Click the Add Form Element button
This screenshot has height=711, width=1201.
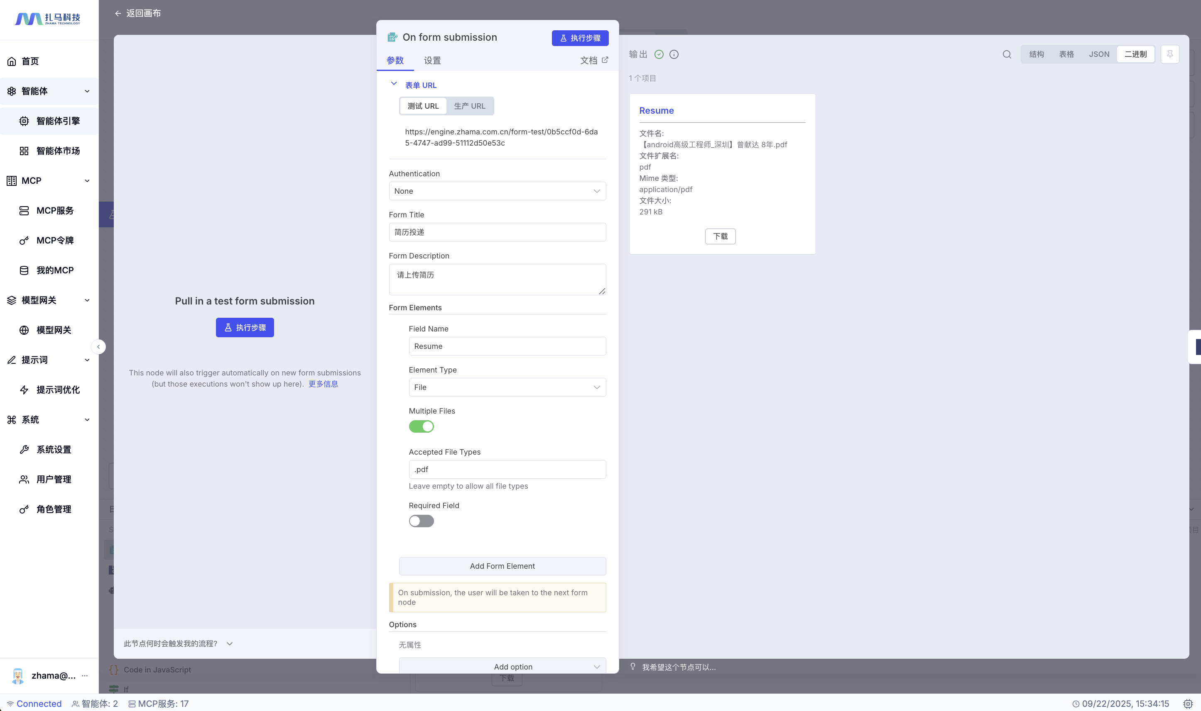tap(502, 566)
